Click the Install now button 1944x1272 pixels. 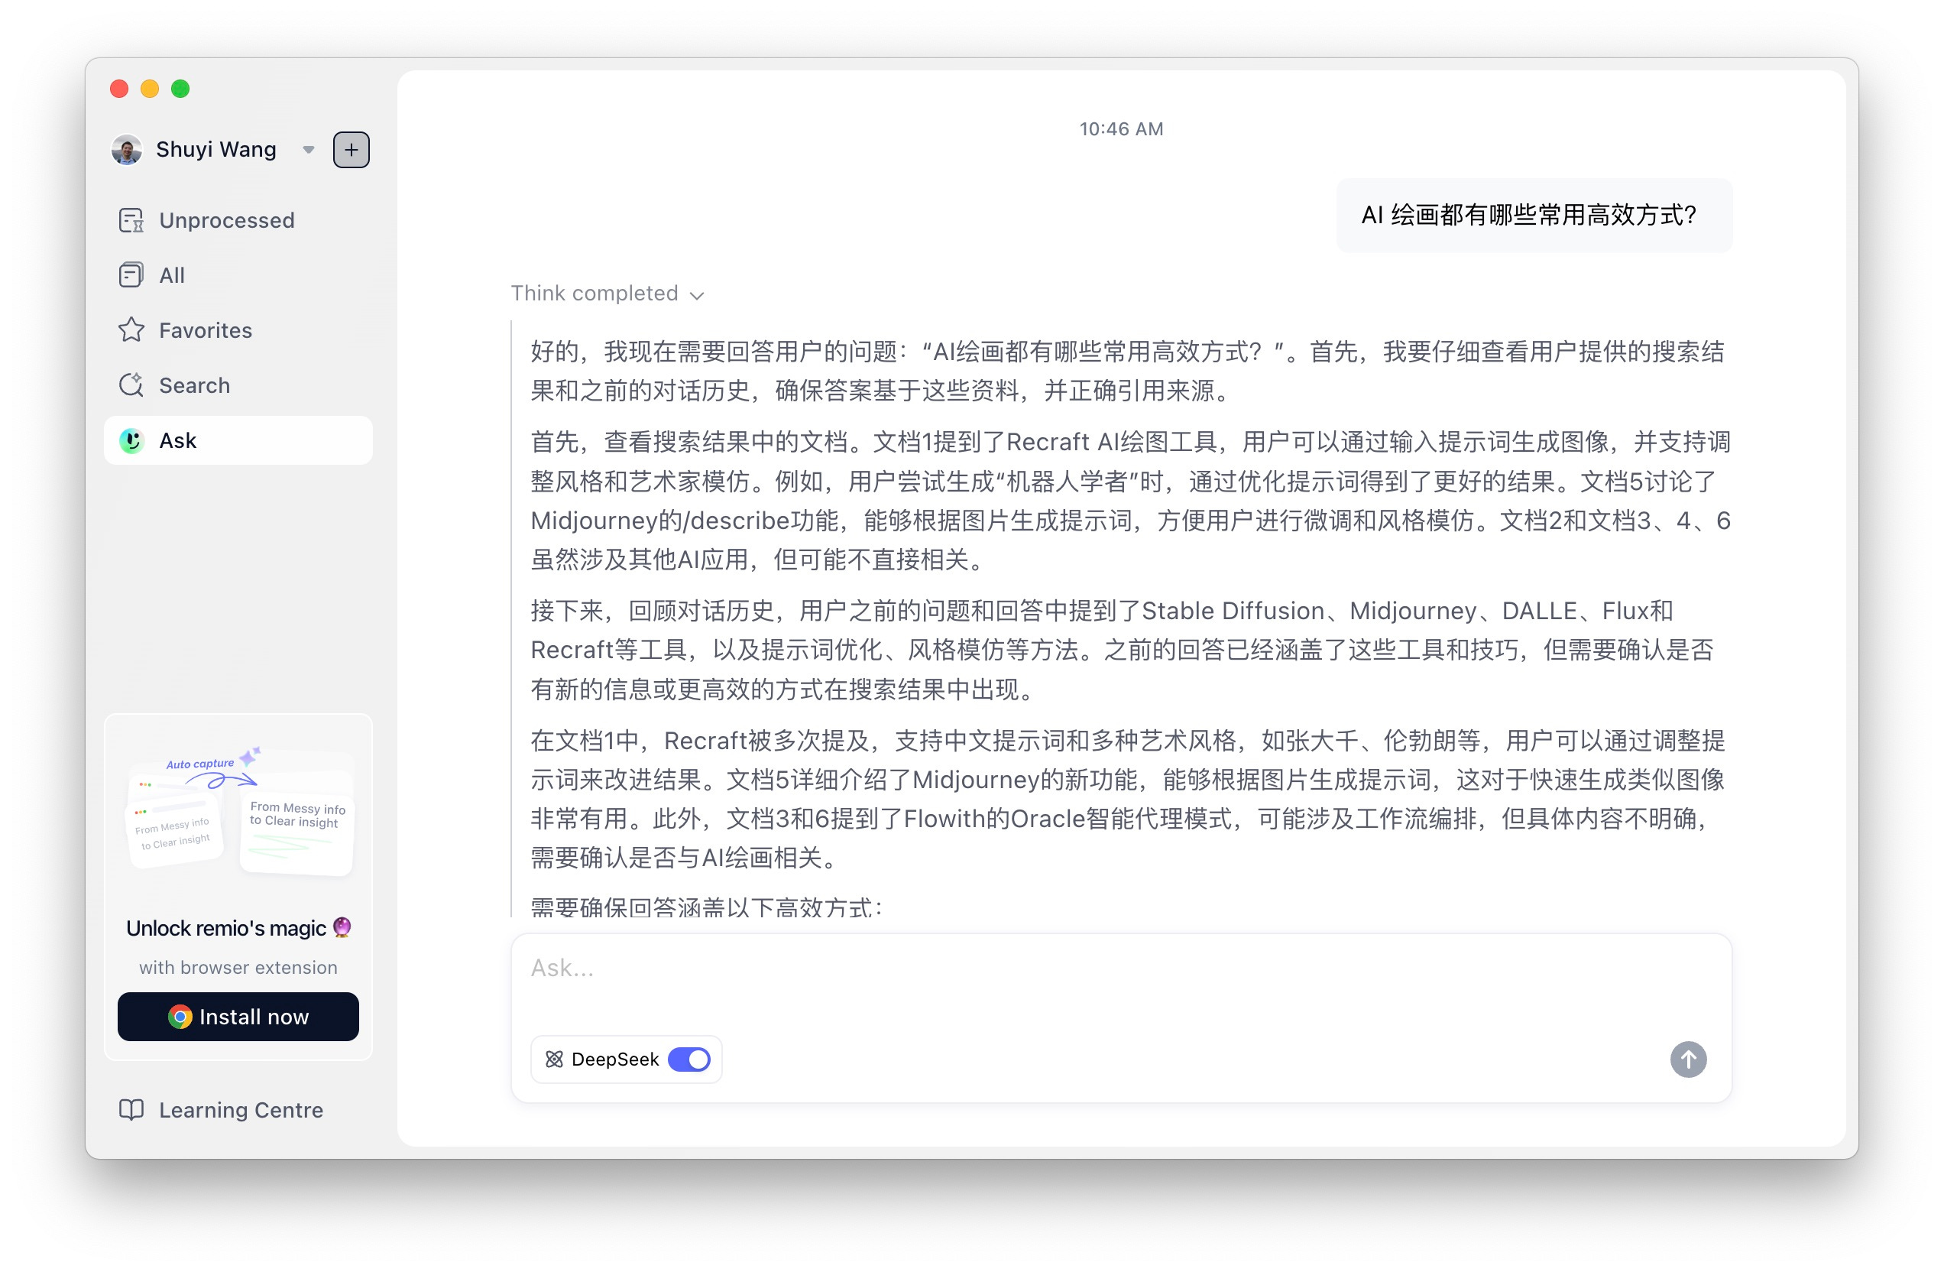[238, 1016]
